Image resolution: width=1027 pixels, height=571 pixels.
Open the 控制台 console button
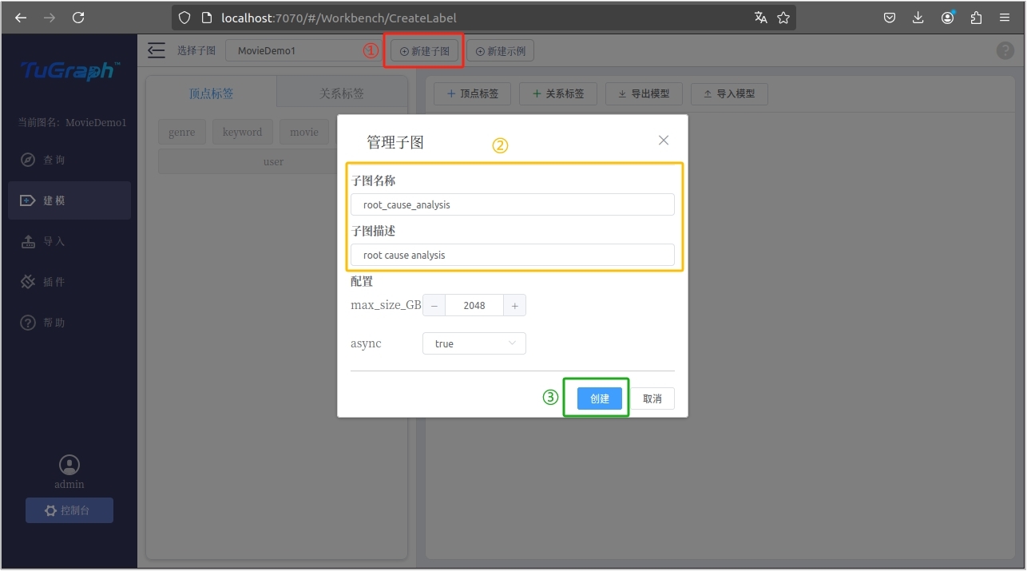[x=69, y=510]
